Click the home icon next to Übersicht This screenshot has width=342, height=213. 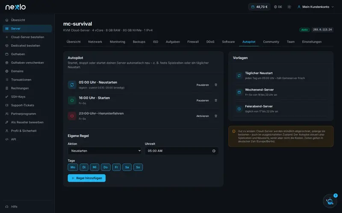point(7,20)
